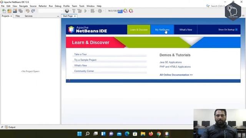The image size is (246, 138).
Task: Open the File menu
Action: pos(3,6)
